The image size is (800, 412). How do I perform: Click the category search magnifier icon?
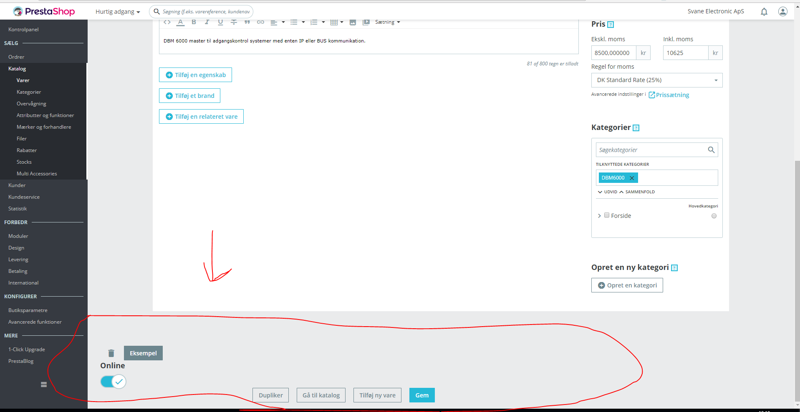[712, 150]
